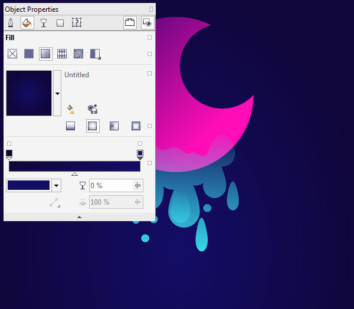Click the scroll/tab mode button icon
The image size is (354, 309).
(130, 22)
